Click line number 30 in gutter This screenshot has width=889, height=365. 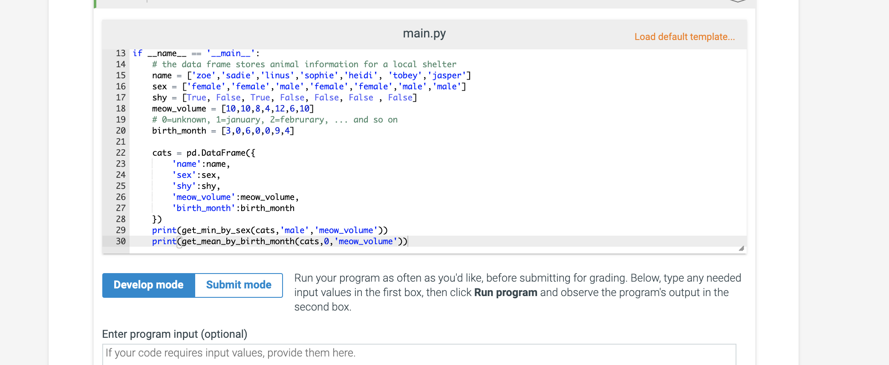tap(121, 241)
